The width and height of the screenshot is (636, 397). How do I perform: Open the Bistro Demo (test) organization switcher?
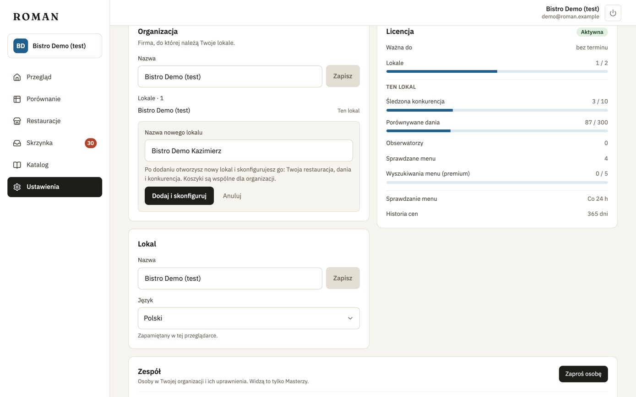click(54, 46)
